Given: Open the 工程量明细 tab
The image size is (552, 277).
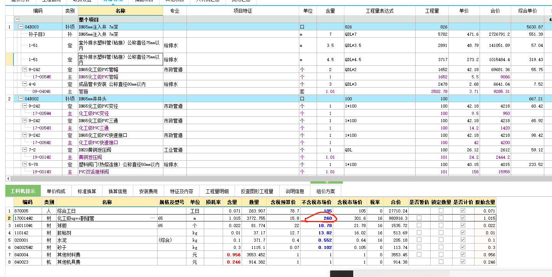Looking at the screenshot, I should click(217, 191).
